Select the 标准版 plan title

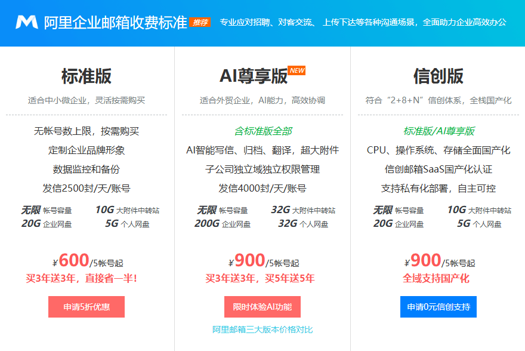pos(87,76)
